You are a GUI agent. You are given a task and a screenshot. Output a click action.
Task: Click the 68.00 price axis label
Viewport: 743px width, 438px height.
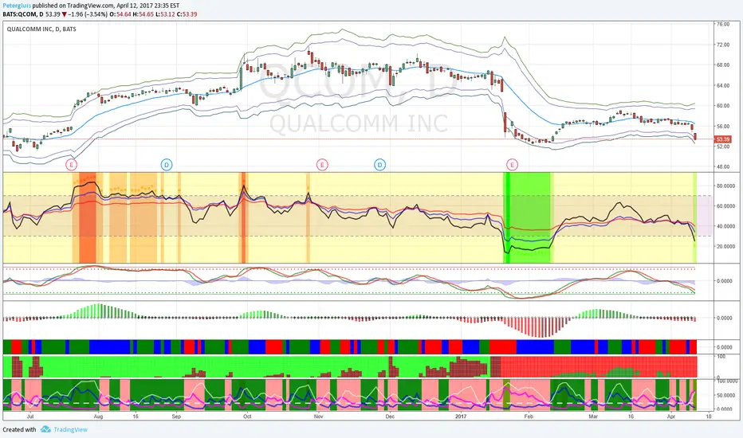(723, 65)
